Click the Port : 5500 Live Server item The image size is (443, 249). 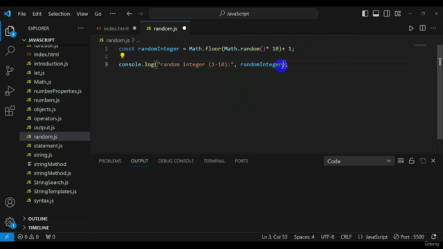pyautogui.click(x=409, y=237)
